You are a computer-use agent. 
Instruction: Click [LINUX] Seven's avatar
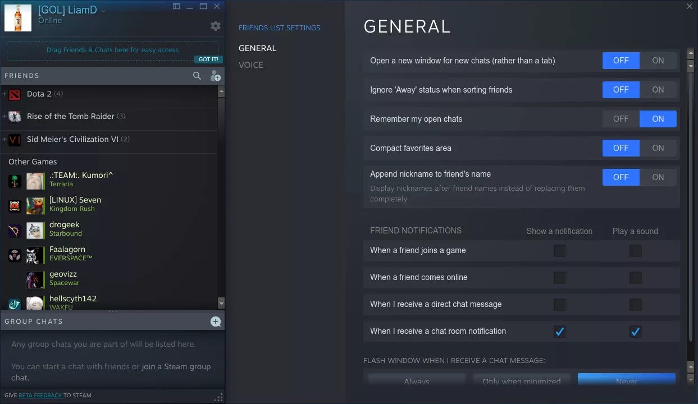pyautogui.click(x=35, y=206)
